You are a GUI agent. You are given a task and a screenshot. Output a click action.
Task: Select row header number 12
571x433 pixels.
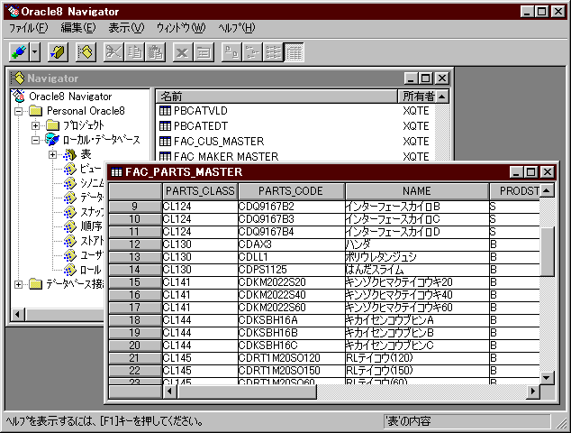(135, 244)
